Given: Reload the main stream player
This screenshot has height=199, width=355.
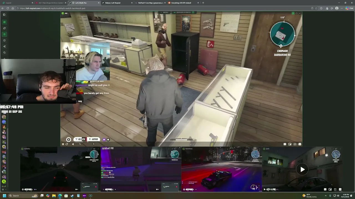Looking at the screenshot, I should pos(67,144).
